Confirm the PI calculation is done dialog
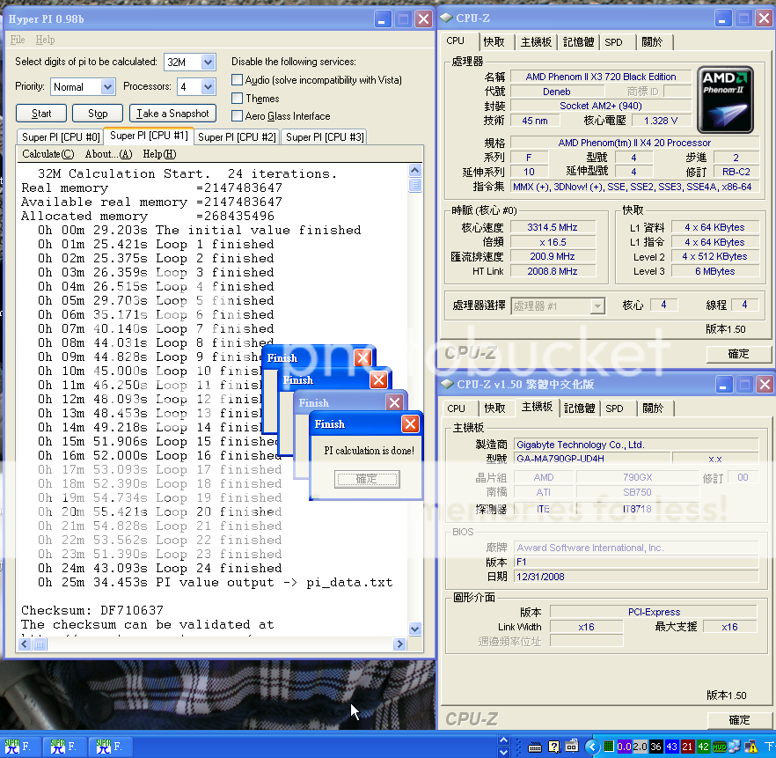The width and height of the screenshot is (776, 758). [x=367, y=478]
